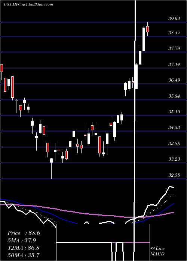The image size is (187, 261).
Task: Click the 37.14 price level label
Action: click(174, 64)
